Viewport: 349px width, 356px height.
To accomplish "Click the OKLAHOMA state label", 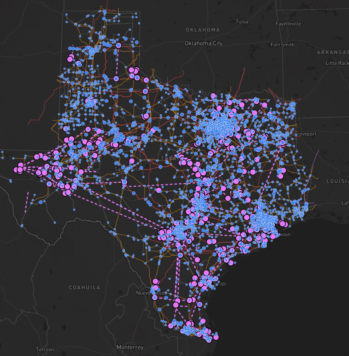I will [203, 30].
